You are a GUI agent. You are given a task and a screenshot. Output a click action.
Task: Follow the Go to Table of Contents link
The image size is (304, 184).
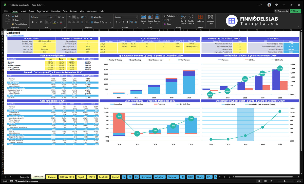pyautogui.click(x=15, y=36)
